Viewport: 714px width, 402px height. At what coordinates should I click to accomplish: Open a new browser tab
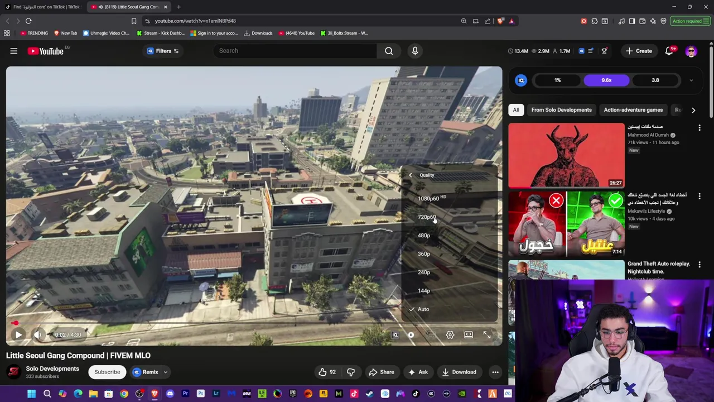(178, 7)
